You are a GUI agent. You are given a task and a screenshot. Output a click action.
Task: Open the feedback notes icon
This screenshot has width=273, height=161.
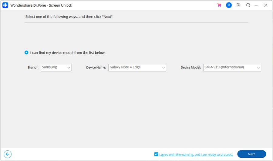click(x=239, y=5)
